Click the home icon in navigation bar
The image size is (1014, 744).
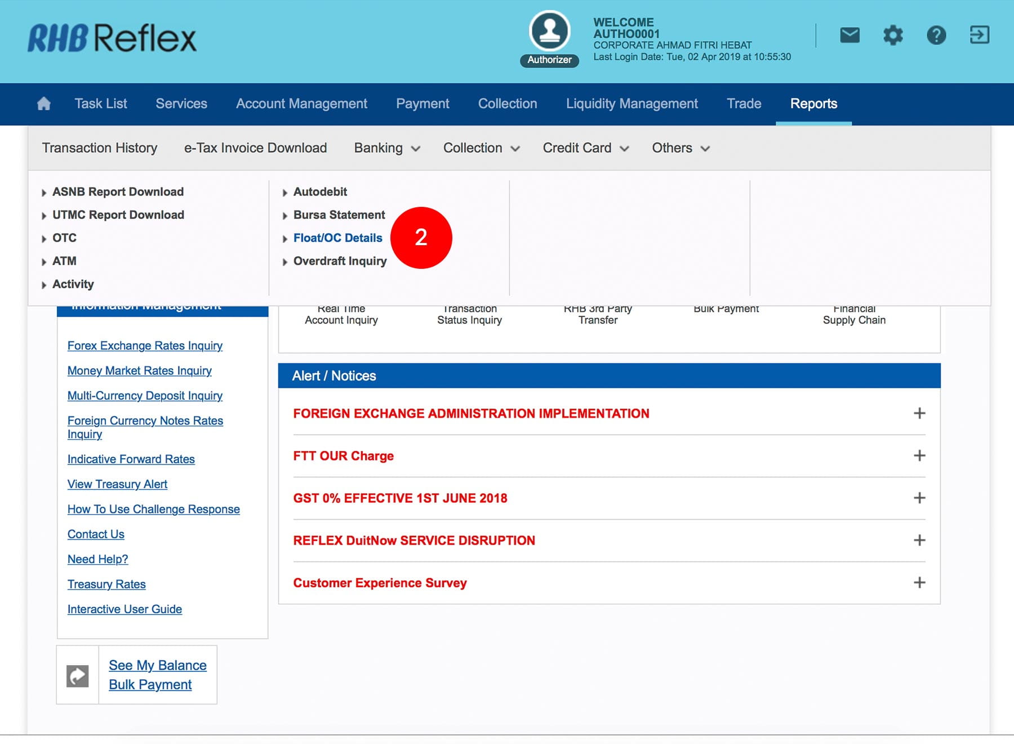tap(43, 104)
